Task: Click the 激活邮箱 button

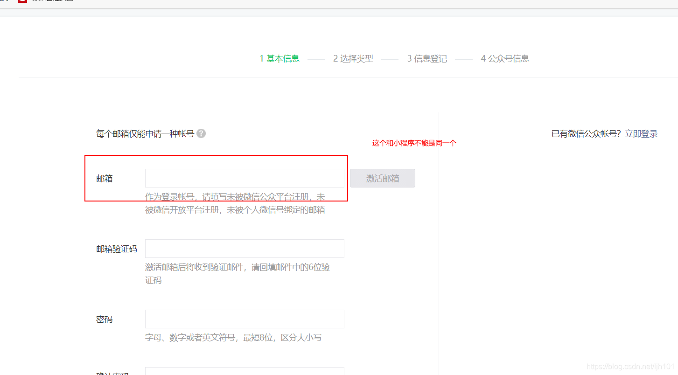Action: [x=383, y=178]
